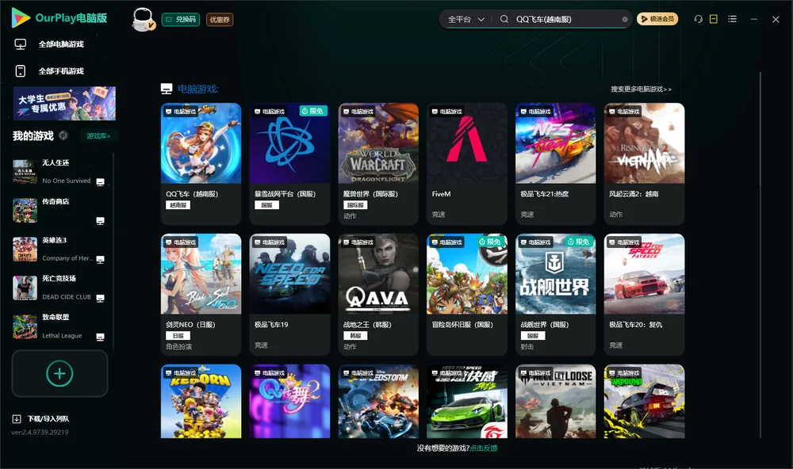The height and width of the screenshot is (469, 793).
Task: Open 风起云涌2: 越南 game card
Action: coord(644,164)
